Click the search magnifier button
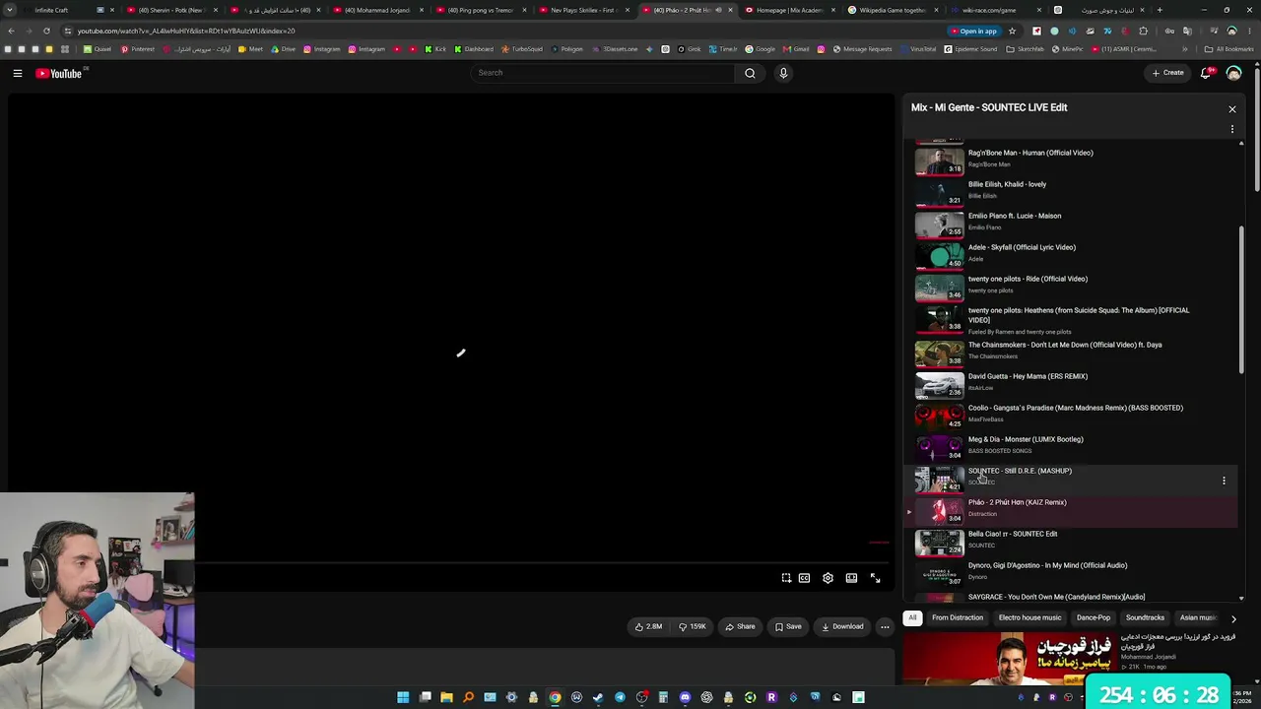The image size is (1261, 709). click(750, 73)
